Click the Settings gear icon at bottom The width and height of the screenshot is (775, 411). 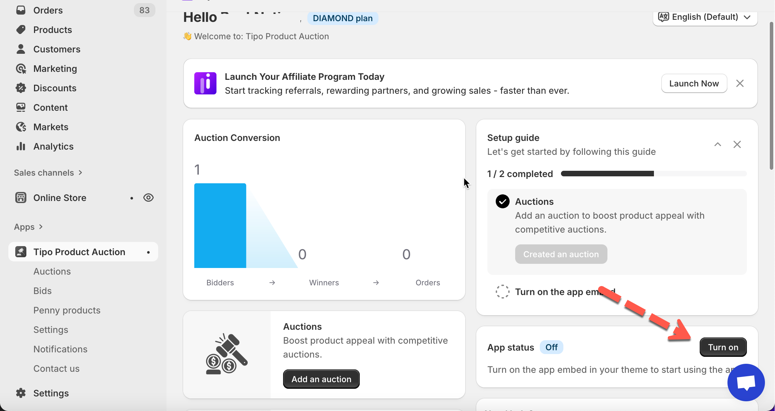[21, 393]
